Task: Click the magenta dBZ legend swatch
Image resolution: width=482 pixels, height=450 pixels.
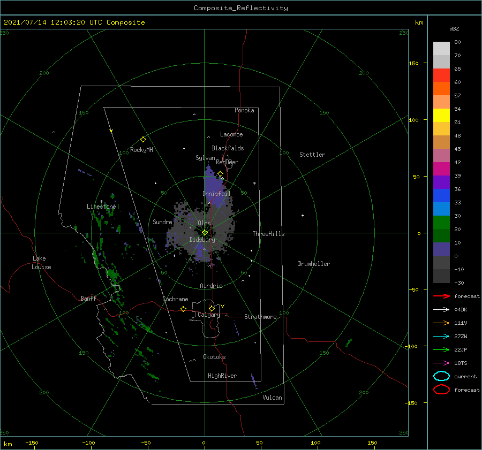Action: coord(441,169)
